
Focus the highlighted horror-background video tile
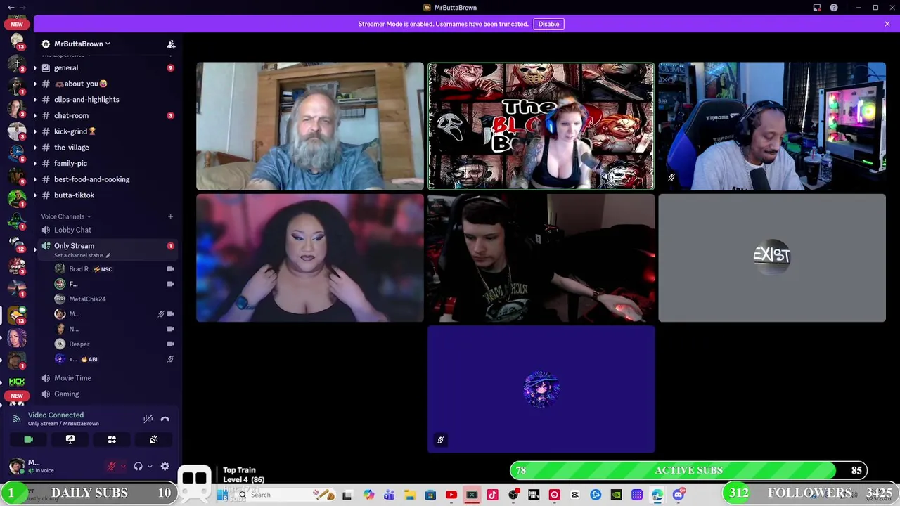(541, 126)
